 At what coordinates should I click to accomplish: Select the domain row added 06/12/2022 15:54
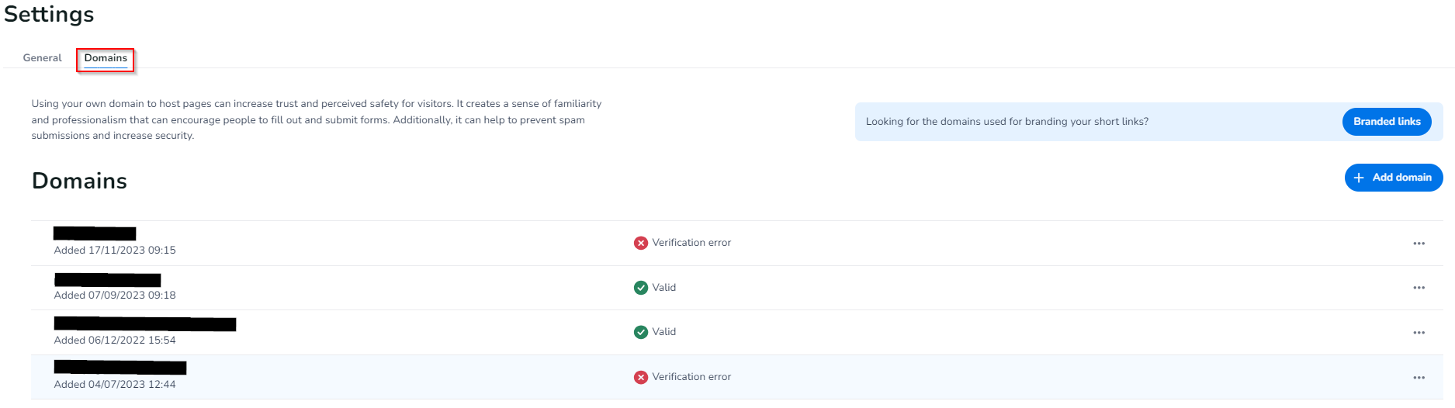[x=115, y=340]
